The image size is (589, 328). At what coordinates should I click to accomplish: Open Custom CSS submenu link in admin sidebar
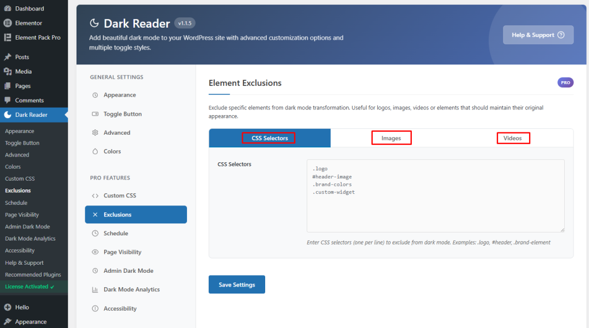(x=20, y=179)
